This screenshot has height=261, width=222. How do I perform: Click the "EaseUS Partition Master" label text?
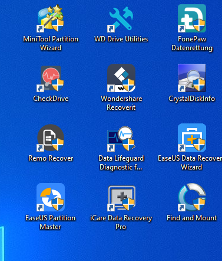pos(51,222)
